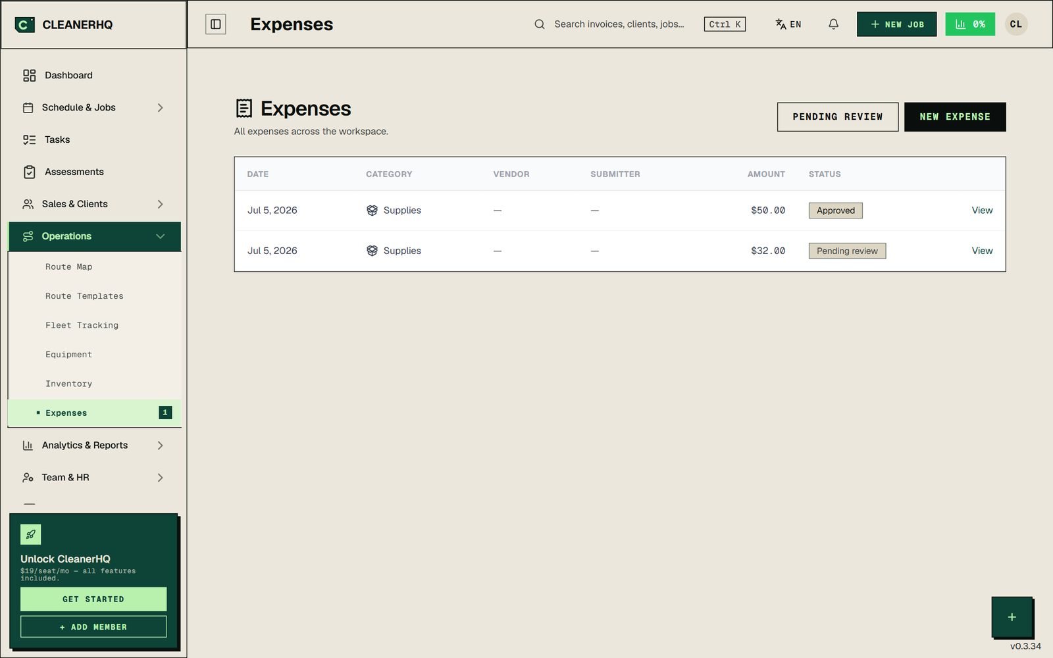
Task: Open notifications bell icon
Action: (833, 24)
